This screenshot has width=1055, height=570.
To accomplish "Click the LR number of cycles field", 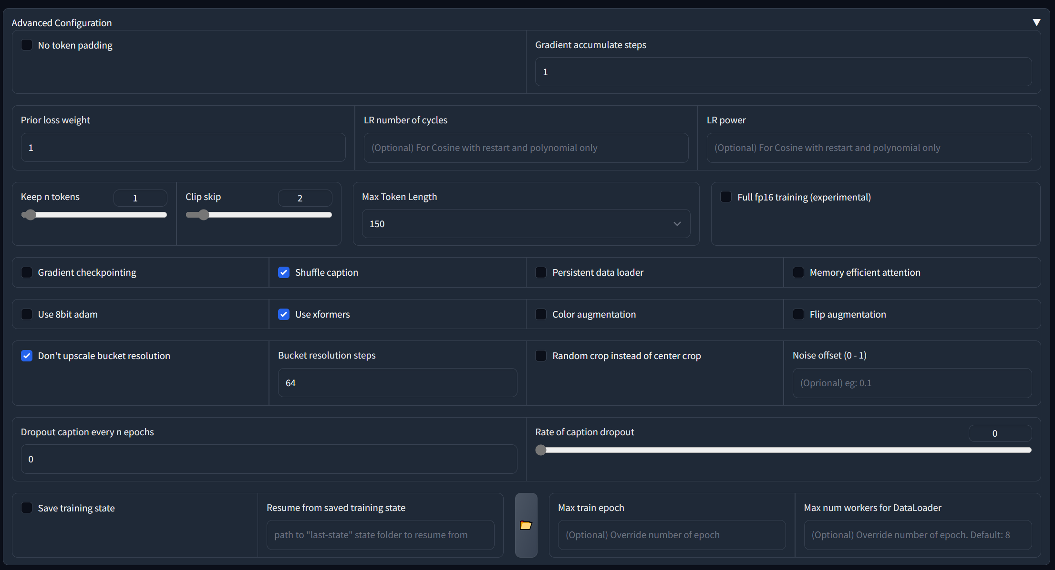I will (526, 148).
